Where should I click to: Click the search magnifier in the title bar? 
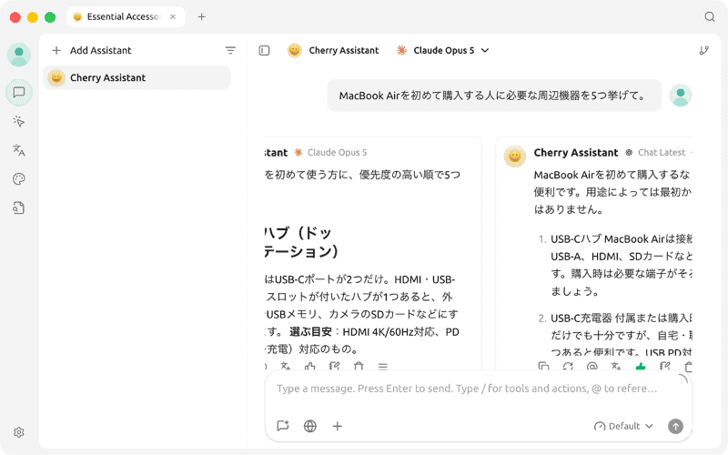710,16
